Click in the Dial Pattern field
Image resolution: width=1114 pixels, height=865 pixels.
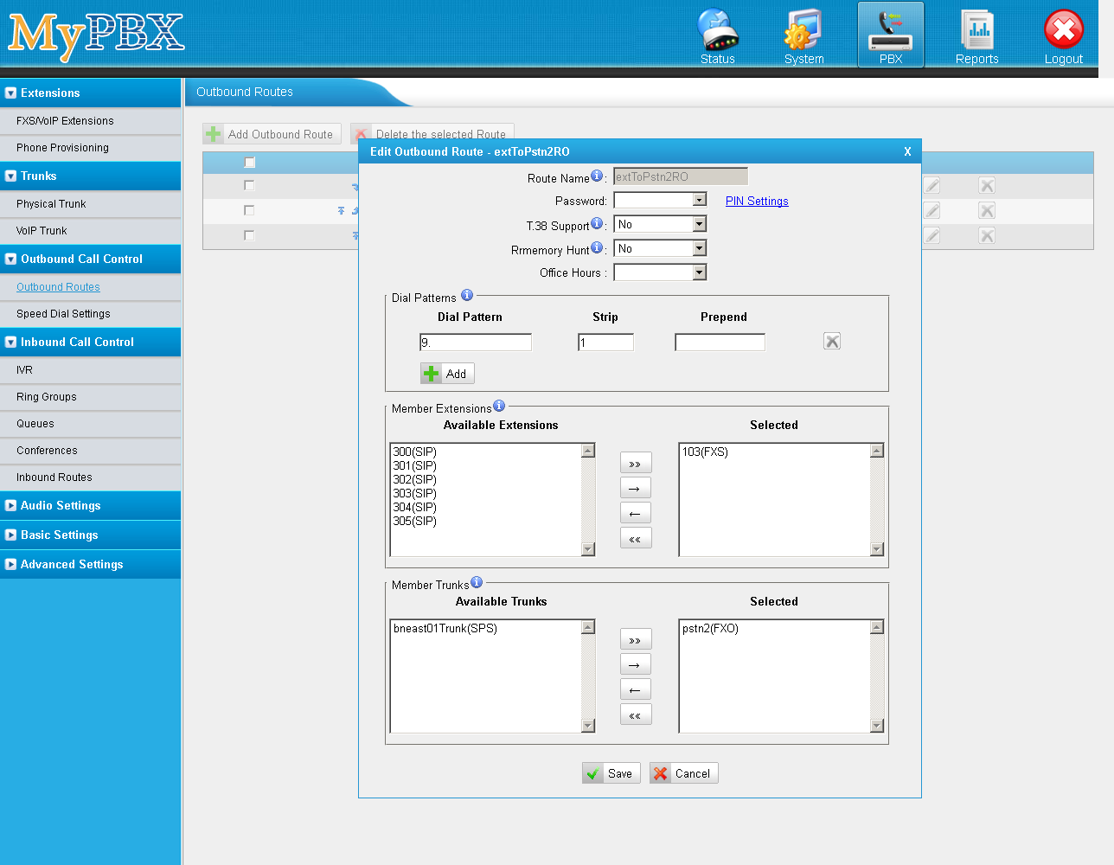pos(476,343)
